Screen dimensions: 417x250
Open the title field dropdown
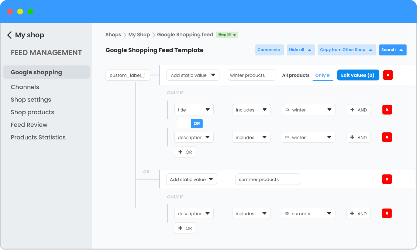coord(194,109)
